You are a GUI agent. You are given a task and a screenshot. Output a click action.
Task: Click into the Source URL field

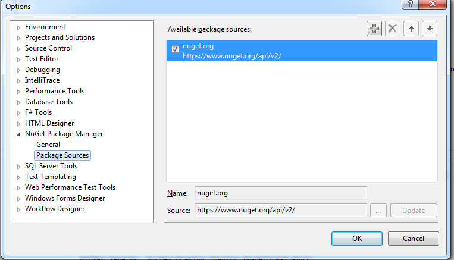point(281,210)
